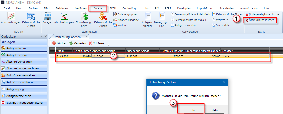Click the Datum column header

pyautogui.click(x=64, y=51)
